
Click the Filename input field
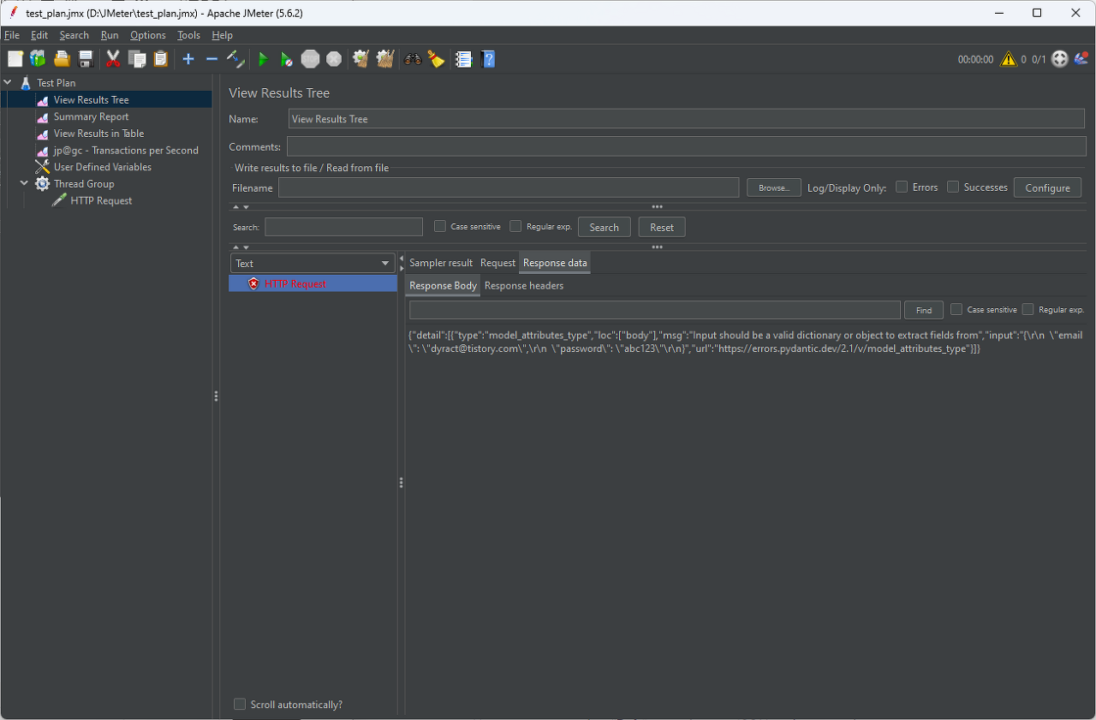click(x=509, y=187)
